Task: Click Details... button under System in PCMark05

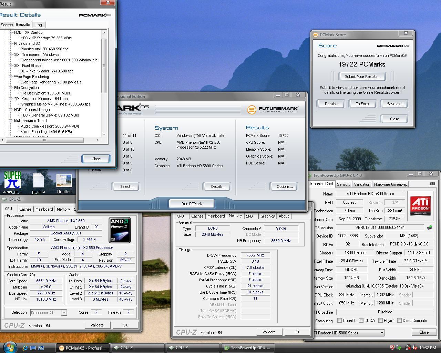Action: pos(218,186)
